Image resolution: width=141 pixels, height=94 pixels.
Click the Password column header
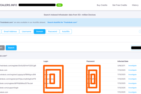pos(90,61)
